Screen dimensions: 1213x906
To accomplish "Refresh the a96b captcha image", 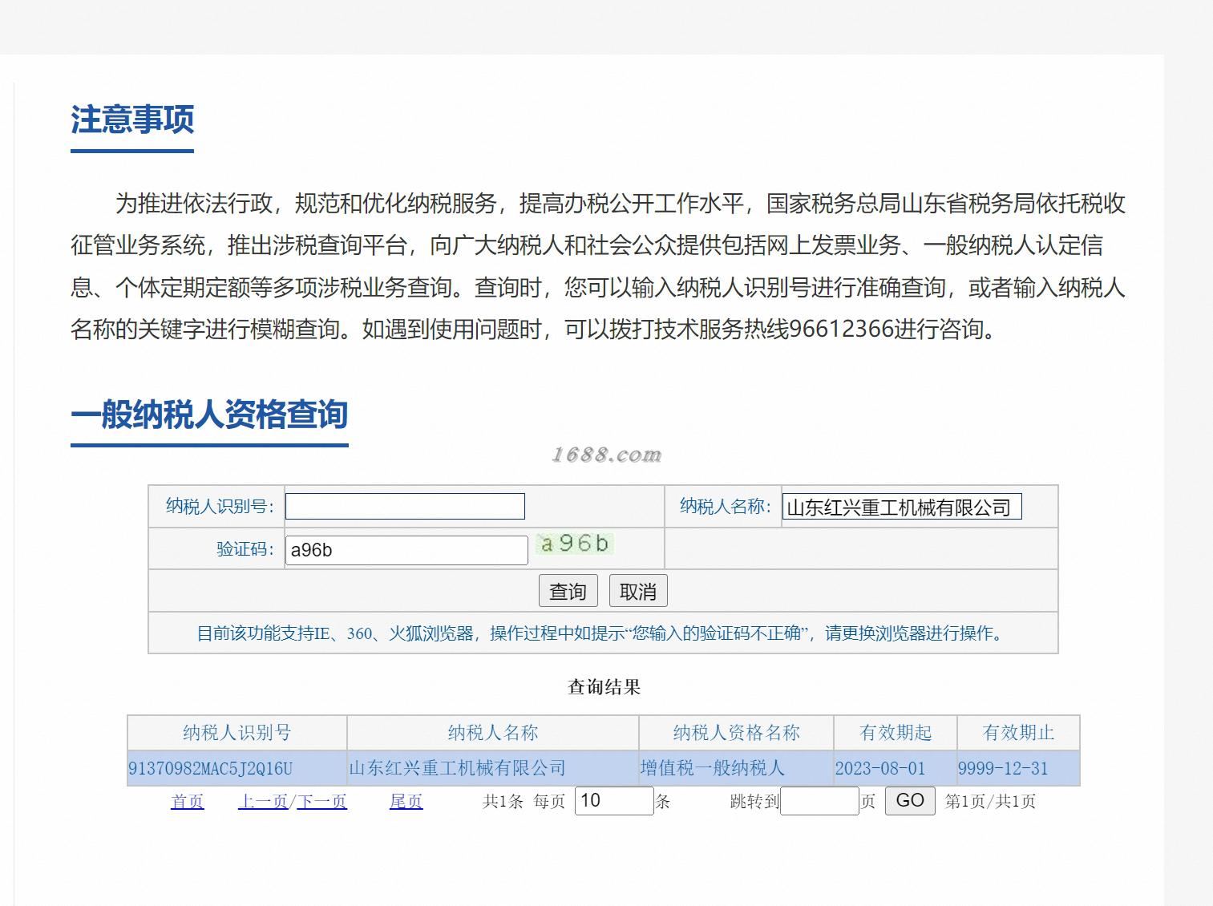I will pos(575,544).
